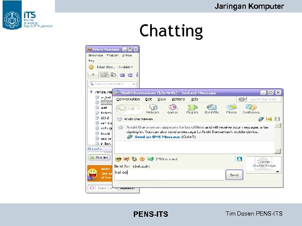Start a Conference from the toolbar

coord(251,109)
